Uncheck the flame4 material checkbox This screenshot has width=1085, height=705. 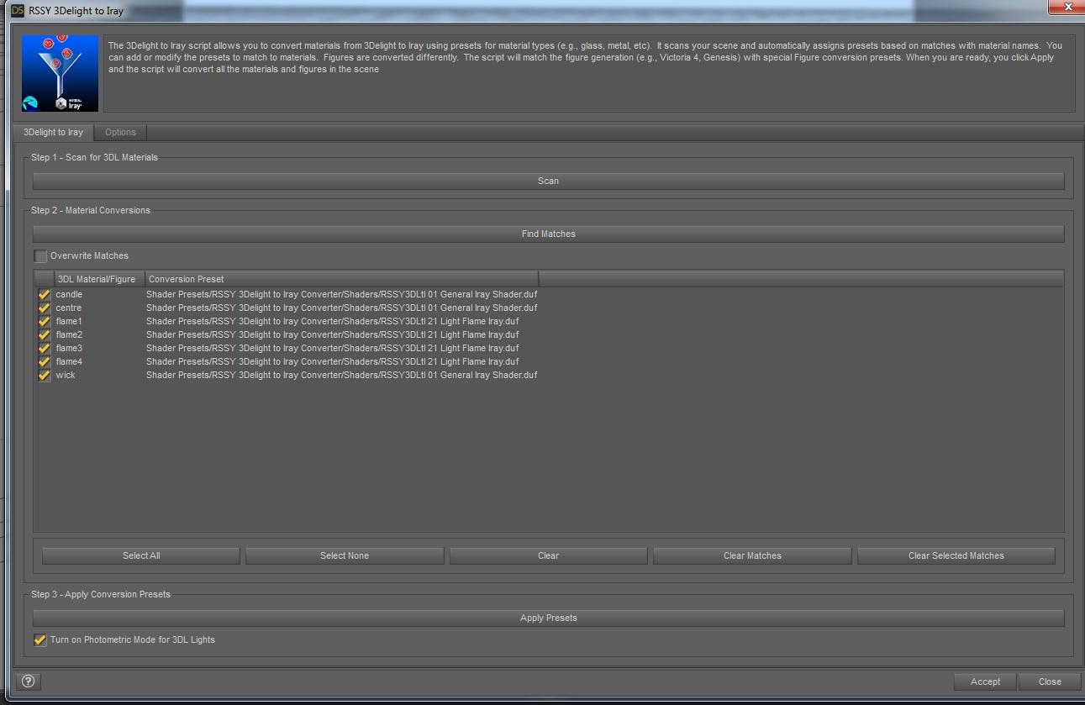coord(44,362)
